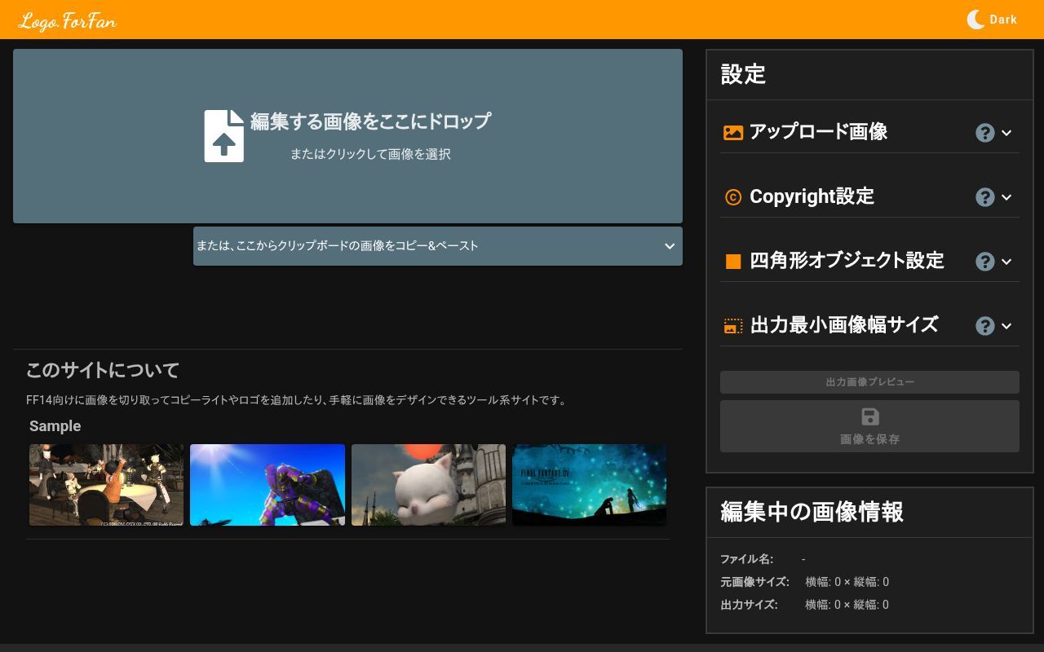
Task: Expand the clipboard copy & paste panel
Action: [438, 246]
